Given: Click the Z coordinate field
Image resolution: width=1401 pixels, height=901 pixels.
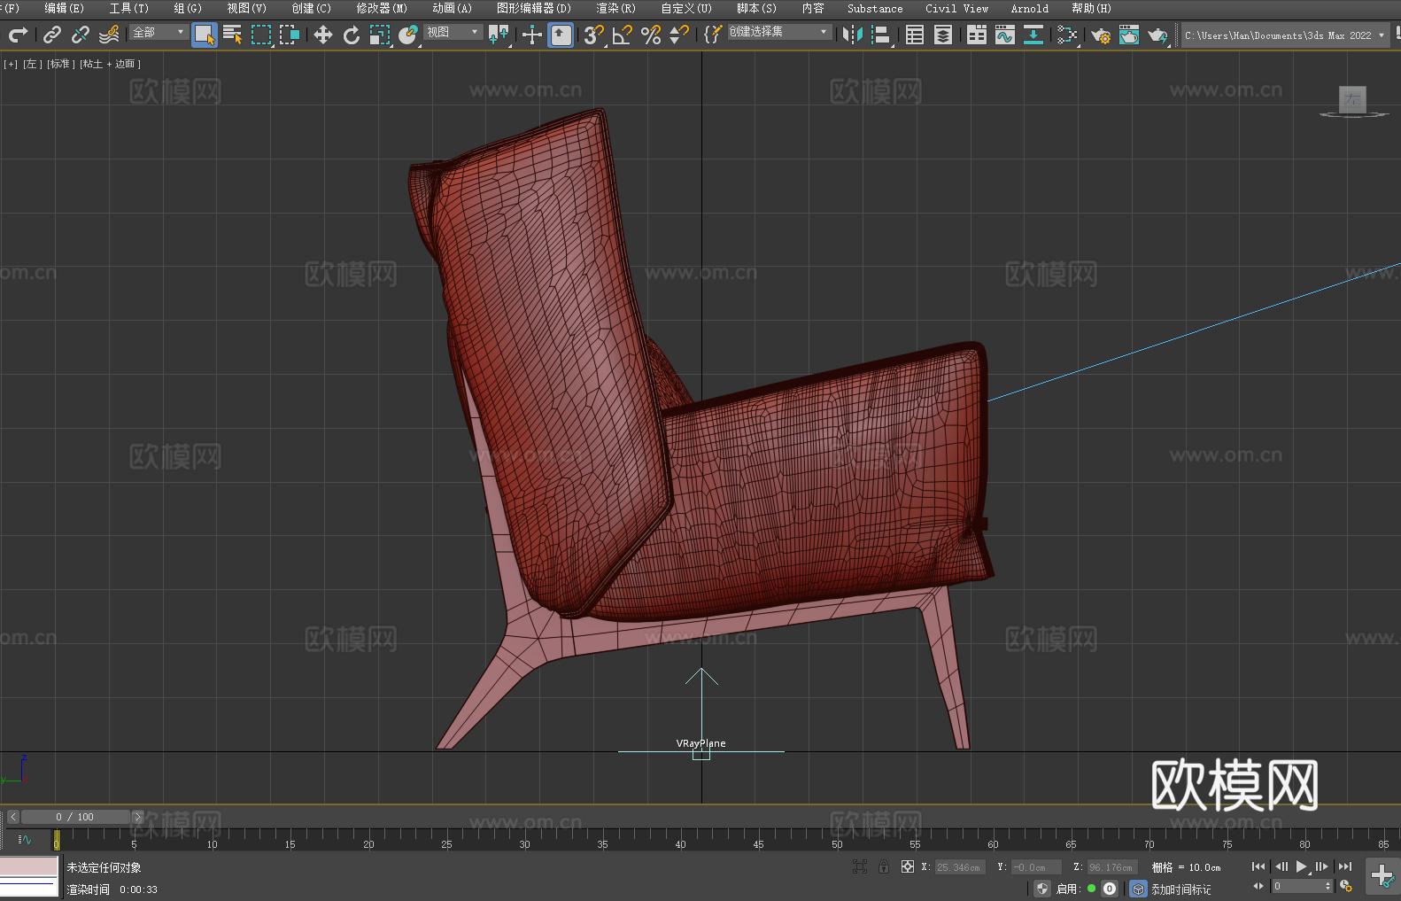Looking at the screenshot, I should pos(1112,867).
